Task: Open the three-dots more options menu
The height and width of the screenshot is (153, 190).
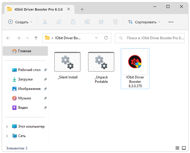Action: (171, 22)
